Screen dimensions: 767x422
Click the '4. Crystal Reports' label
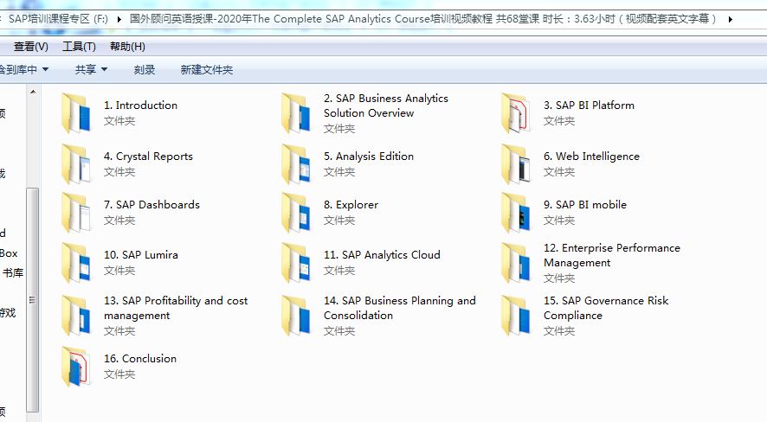pyautogui.click(x=148, y=157)
